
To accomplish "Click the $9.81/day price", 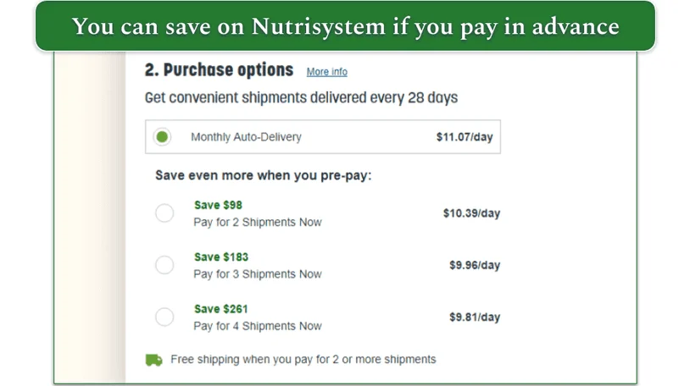I will pos(475,317).
